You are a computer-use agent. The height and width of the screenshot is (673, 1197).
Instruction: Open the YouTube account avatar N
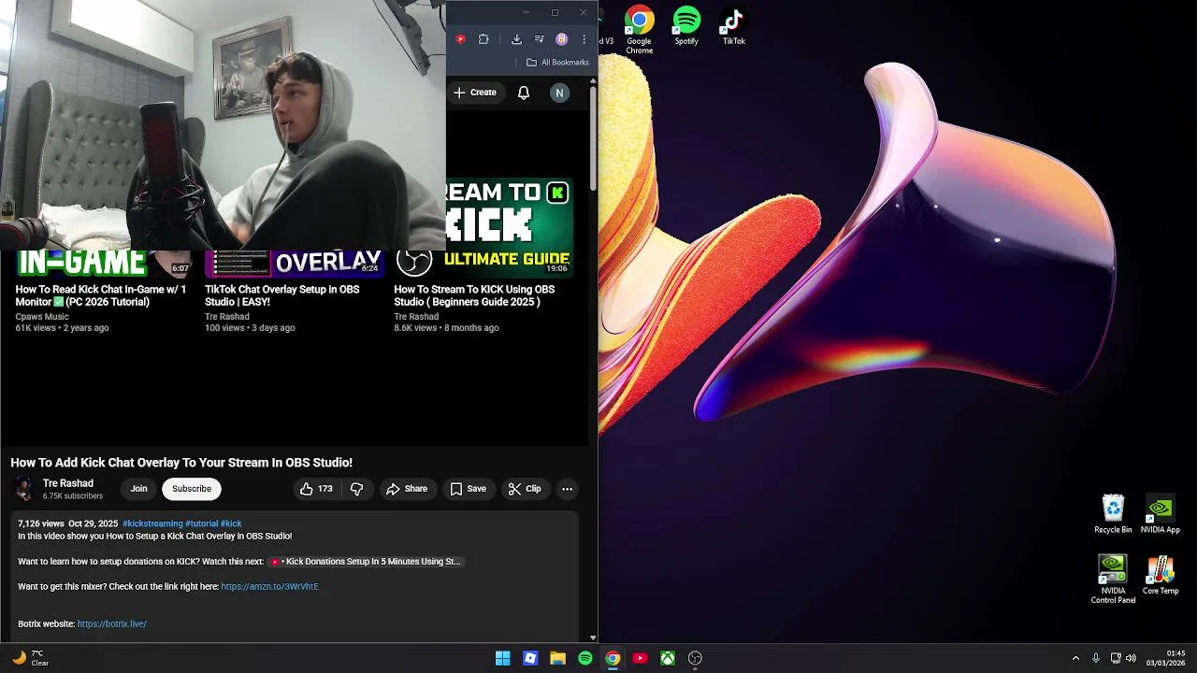[559, 93]
